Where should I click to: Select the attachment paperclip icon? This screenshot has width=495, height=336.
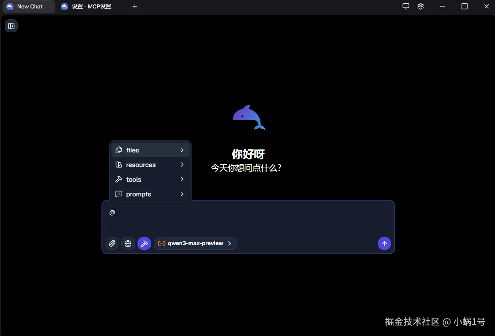coord(112,243)
